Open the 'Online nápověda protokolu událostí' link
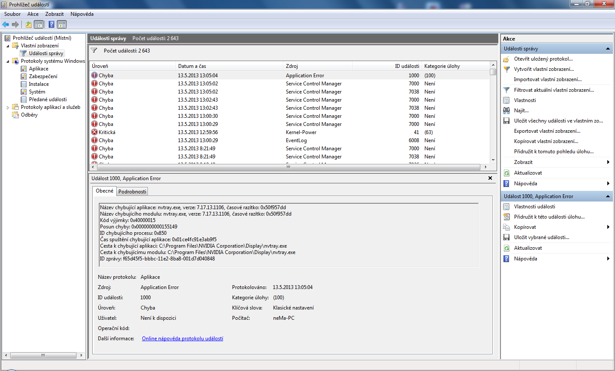615x371 pixels. [x=182, y=339]
